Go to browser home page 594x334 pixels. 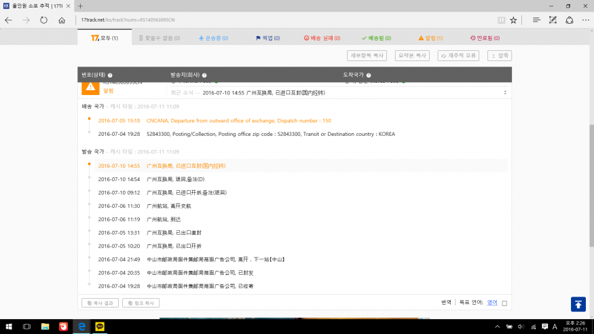click(62, 20)
